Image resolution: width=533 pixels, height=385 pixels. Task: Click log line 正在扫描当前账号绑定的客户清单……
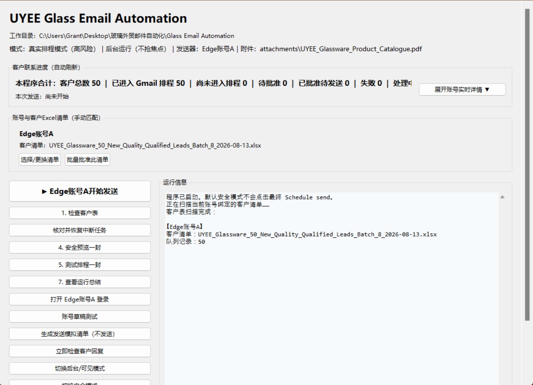pyautogui.click(x=218, y=205)
